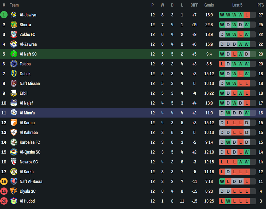
Task: Click Al Karkh's first red L form box
Action: [222, 172]
